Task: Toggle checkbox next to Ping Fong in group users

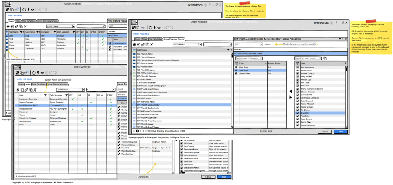Action: coord(236,68)
